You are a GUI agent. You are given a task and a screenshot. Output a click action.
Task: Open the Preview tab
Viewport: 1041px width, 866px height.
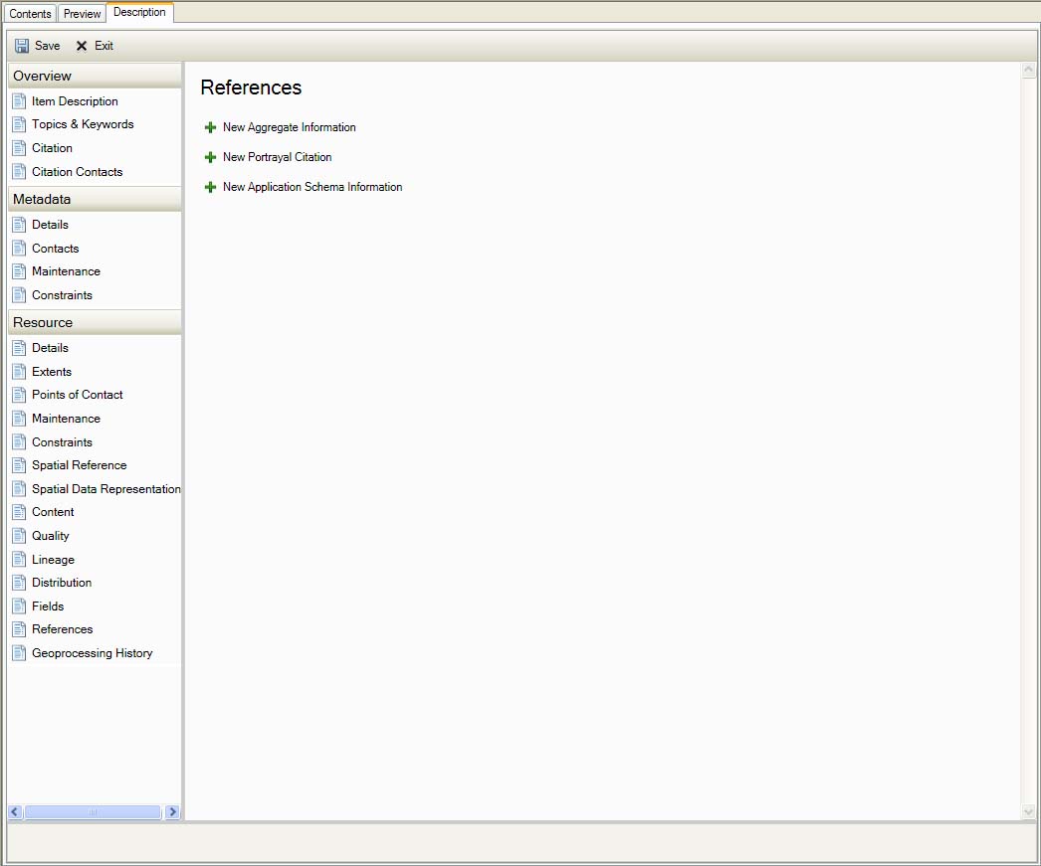tap(83, 14)
